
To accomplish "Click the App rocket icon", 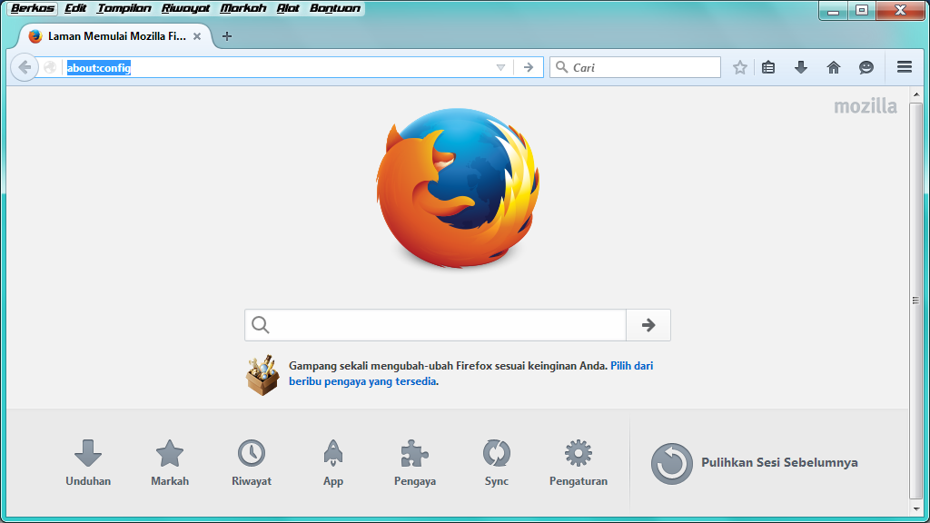I will point(333,451).
